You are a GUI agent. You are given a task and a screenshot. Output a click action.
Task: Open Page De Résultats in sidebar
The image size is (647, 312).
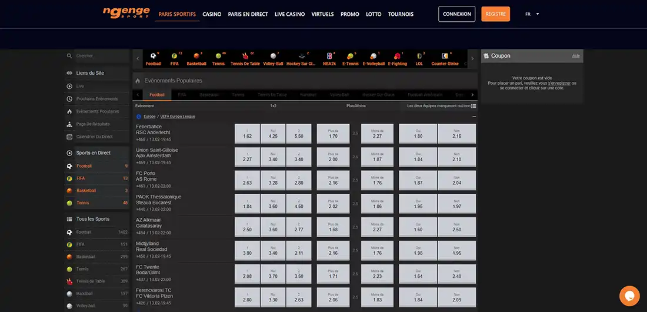[93, 124]
